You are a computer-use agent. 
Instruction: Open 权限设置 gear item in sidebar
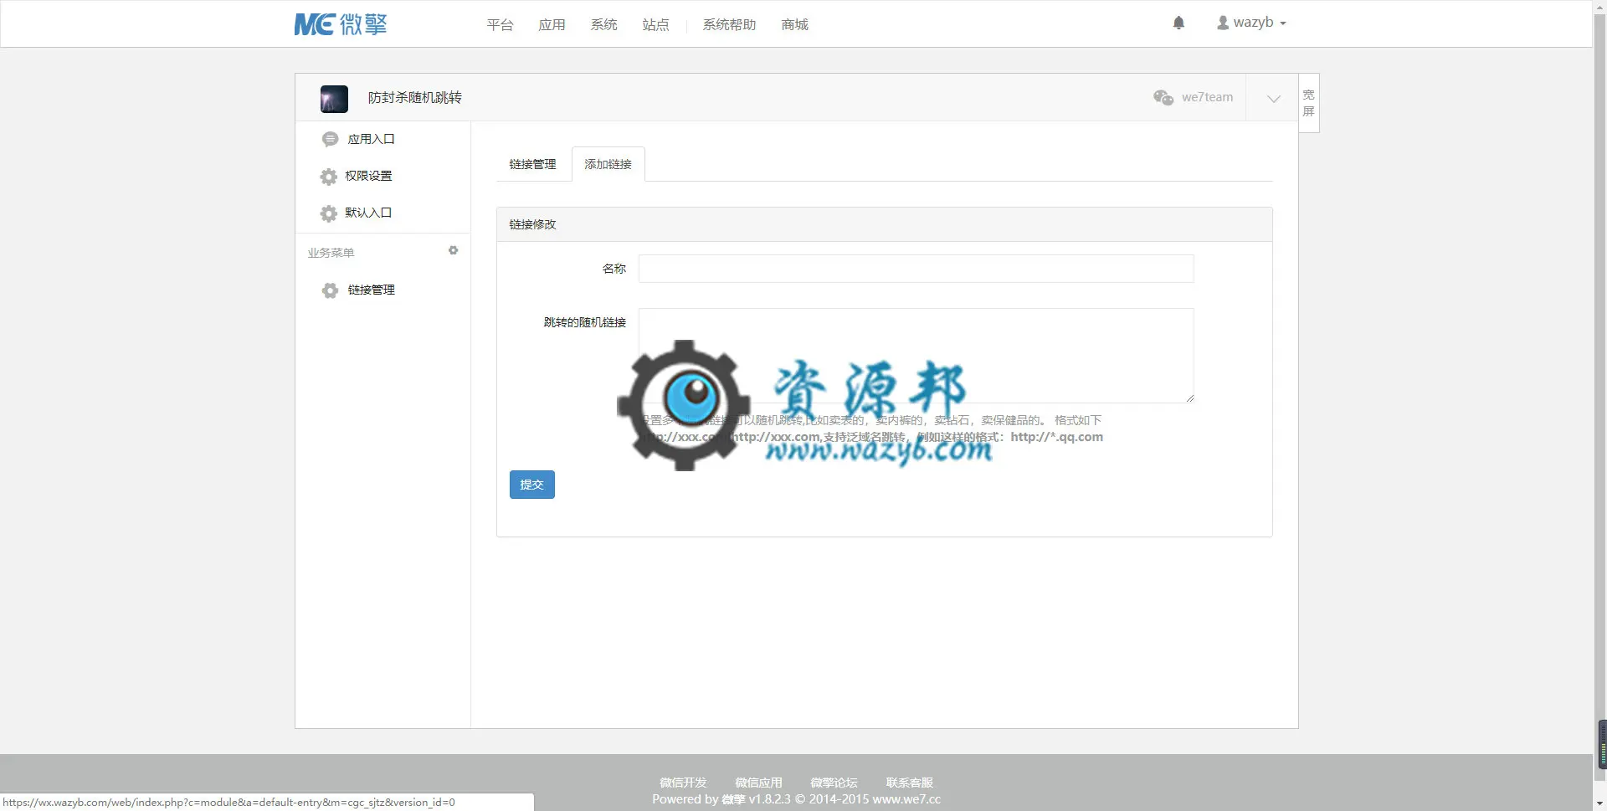tap(357, 176)
